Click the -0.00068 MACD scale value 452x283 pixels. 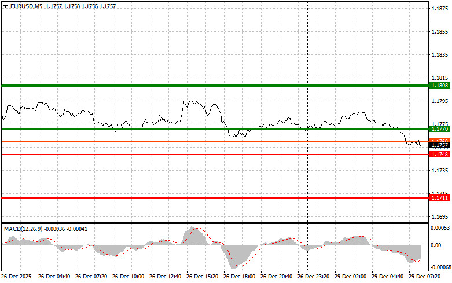point(440,267)
